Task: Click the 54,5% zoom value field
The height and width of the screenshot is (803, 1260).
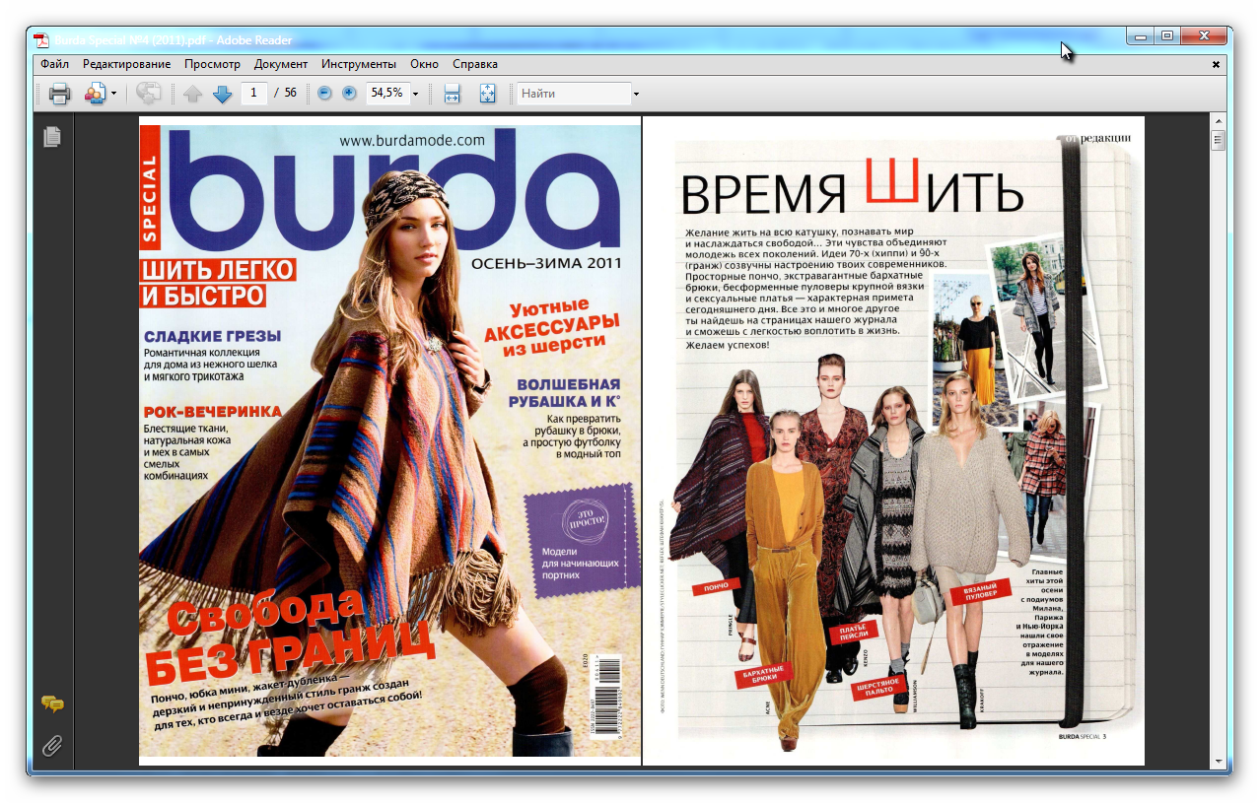Action: point(386,93)
